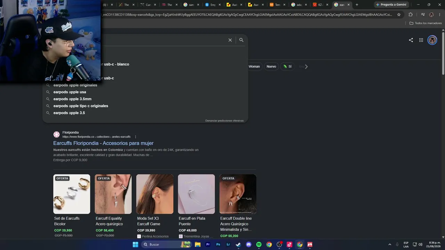Image resolution: width=445 pixels, height=250 pixels.
Task: Open the Google account avatar on the page
Action: coord(432,40)
